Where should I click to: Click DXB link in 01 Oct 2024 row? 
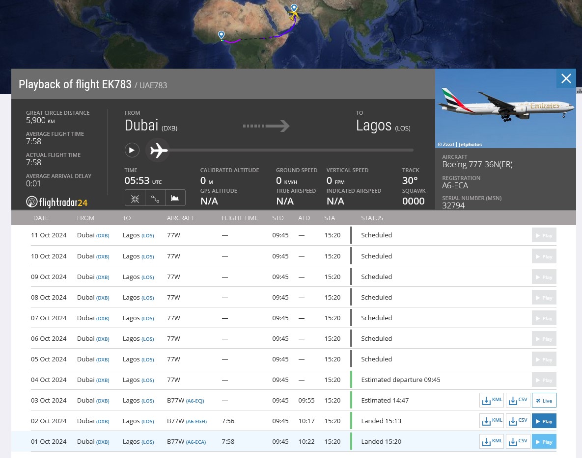(103, 442)
